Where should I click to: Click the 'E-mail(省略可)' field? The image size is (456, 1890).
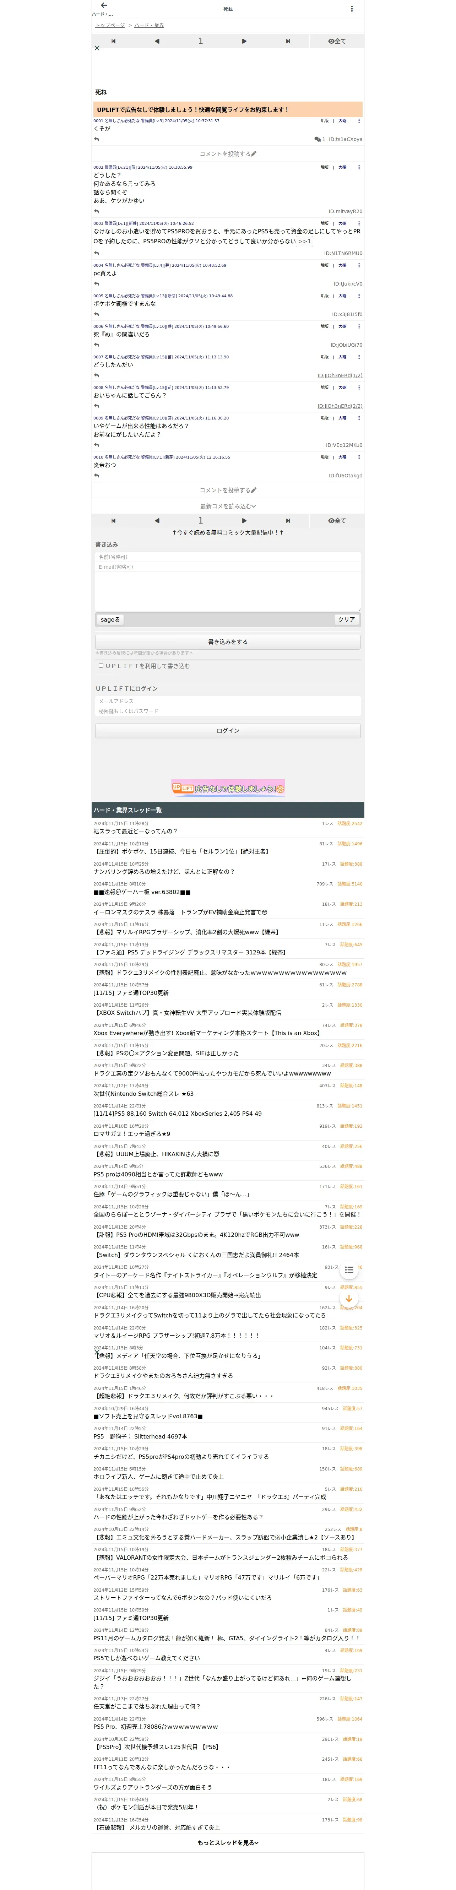[228, 567]
